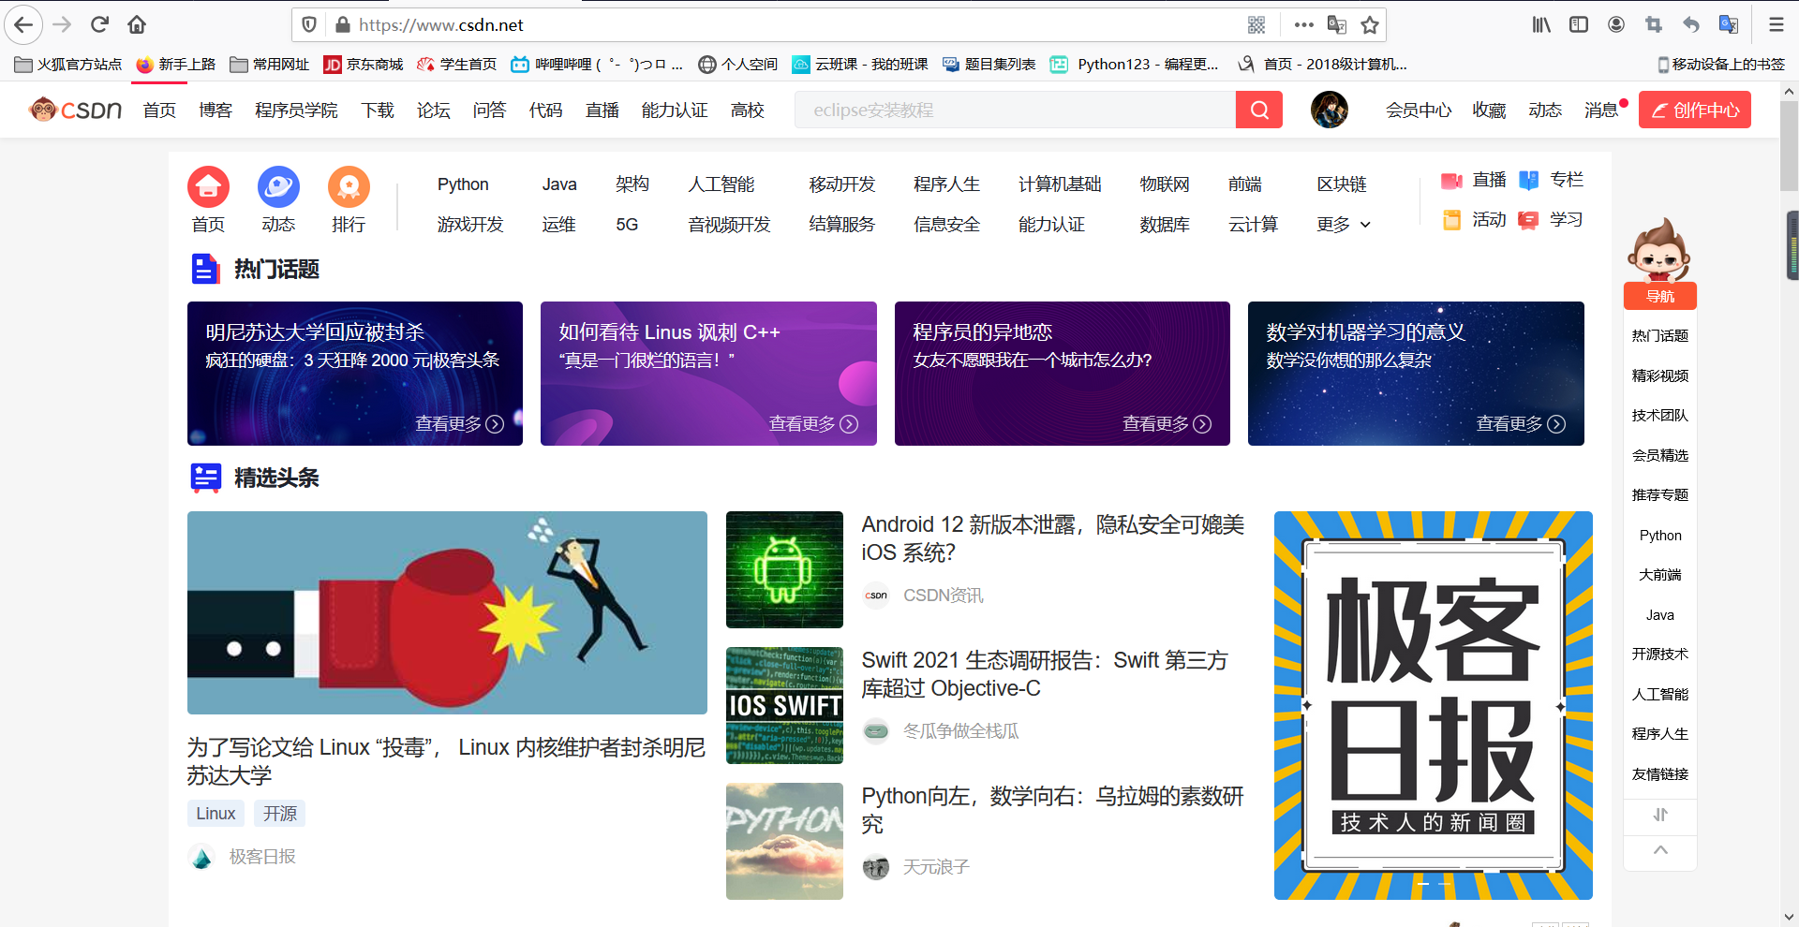1799x927 pixels.
Task: Open the Python clouds article thumbnail
Action: [x=784, y=841]
